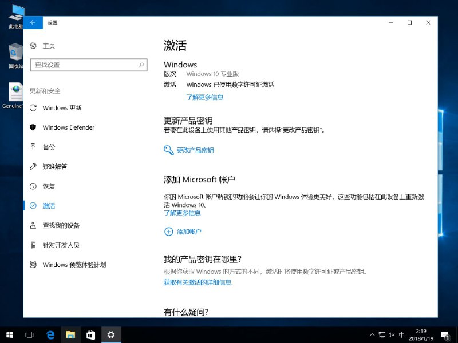
Task: Click the muted volume tray icon
Action: pyautogui.click(x=392, y=335)
